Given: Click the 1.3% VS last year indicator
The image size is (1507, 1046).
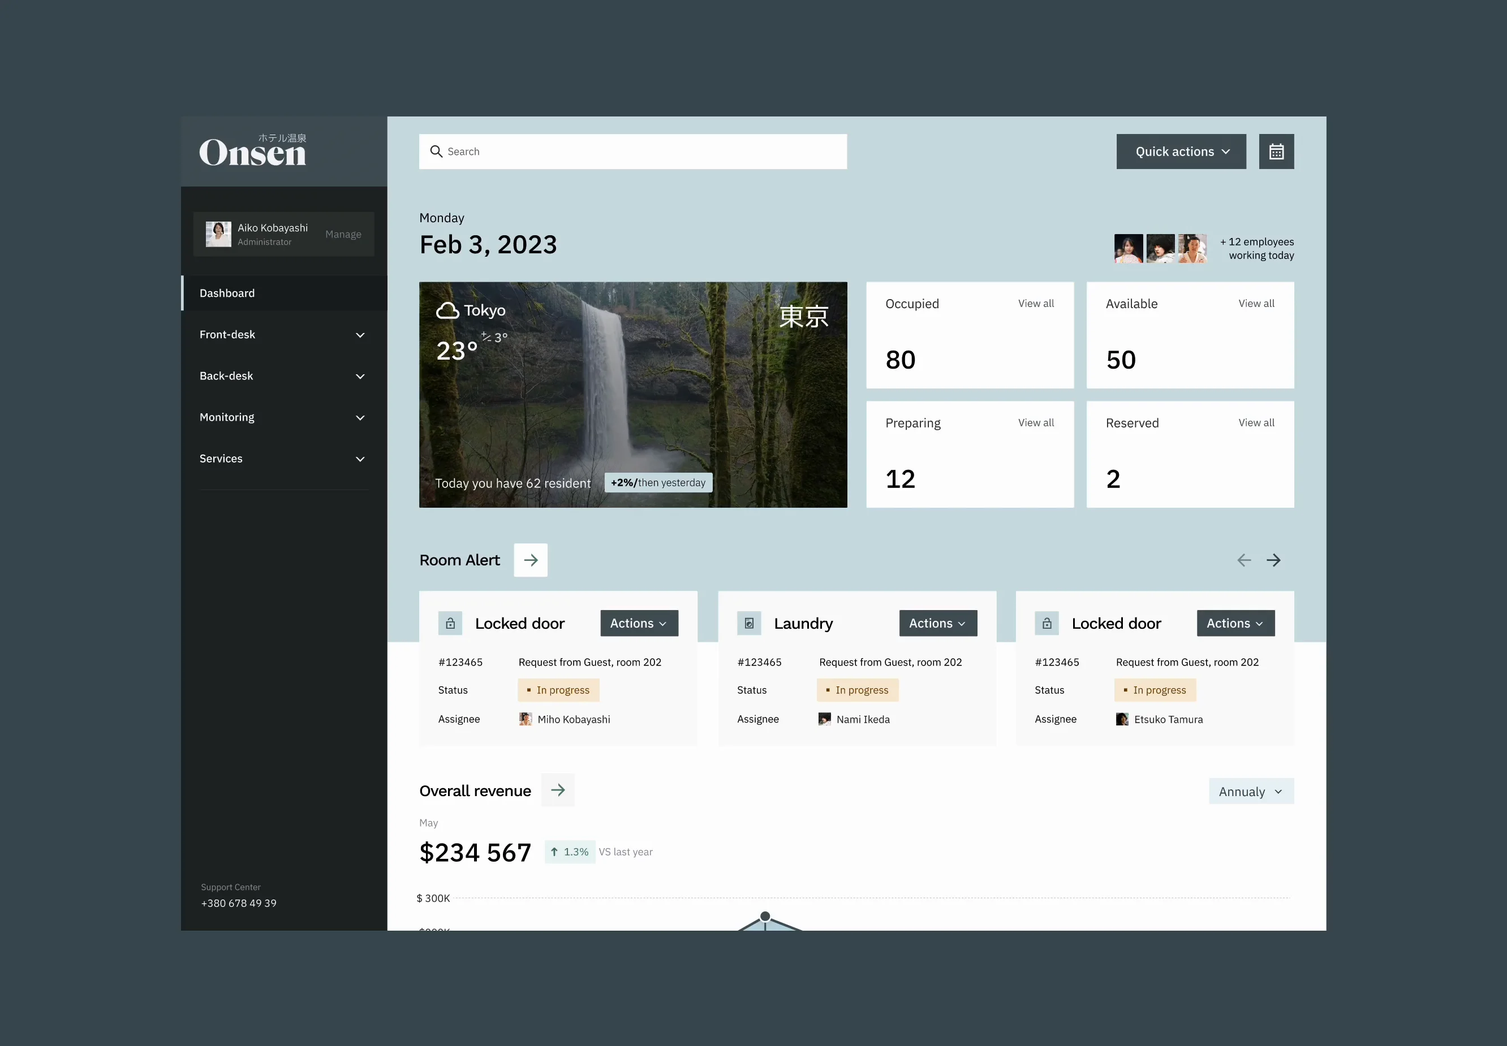Looking at the screenshot, I should [569, 852].
